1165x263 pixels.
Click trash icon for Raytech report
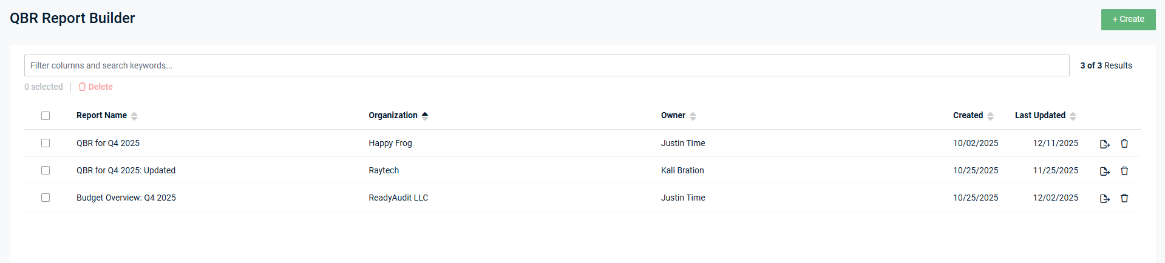[x=1124, y=171]
